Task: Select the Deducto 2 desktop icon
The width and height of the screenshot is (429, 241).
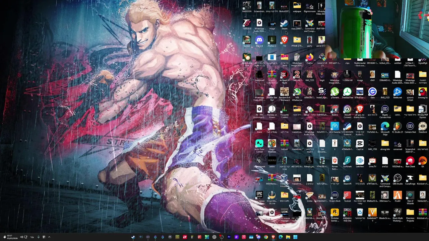Action: [x=297, y=76]
